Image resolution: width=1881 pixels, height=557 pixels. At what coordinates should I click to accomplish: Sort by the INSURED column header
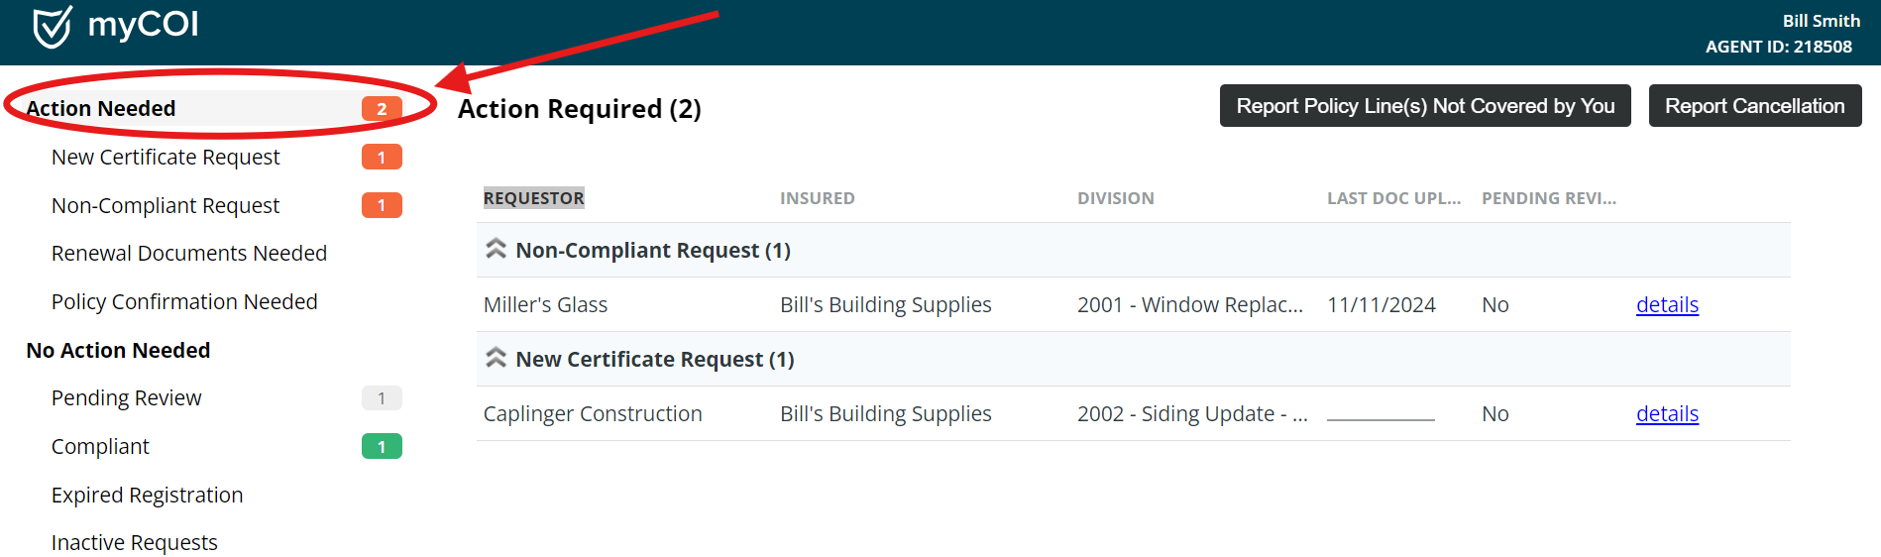pos(818,198)
